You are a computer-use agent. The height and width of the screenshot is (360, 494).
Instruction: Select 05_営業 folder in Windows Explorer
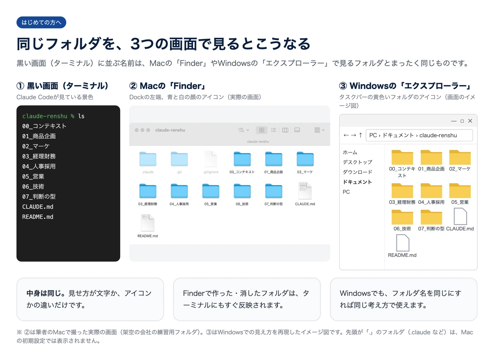(x=460, y=194)
